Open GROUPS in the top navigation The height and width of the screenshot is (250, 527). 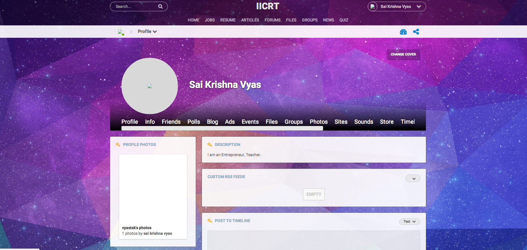[310, 20]
